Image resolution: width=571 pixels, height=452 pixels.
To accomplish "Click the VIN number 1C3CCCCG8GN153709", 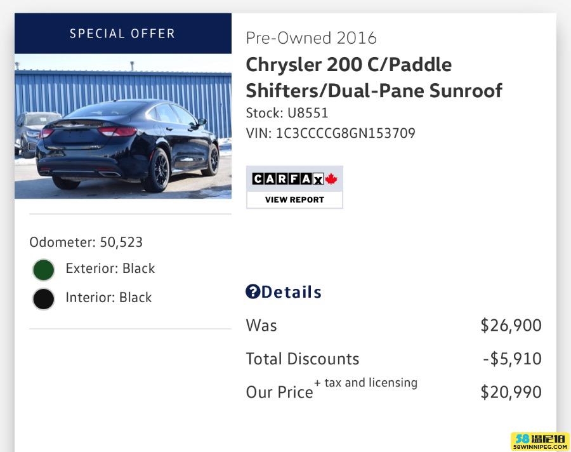I will point(345,133).
